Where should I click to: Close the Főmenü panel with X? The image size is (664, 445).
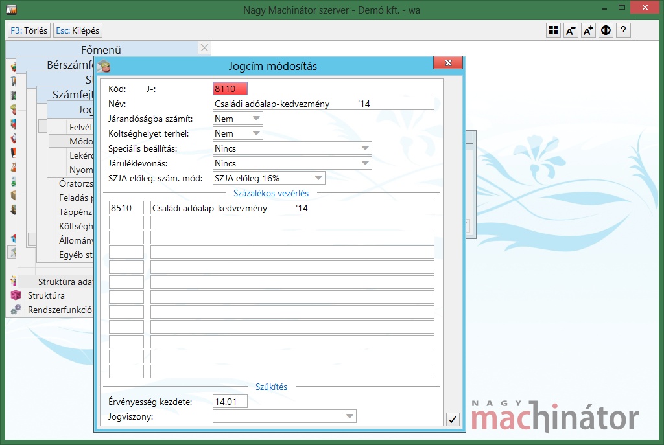[x=204, y=48]
